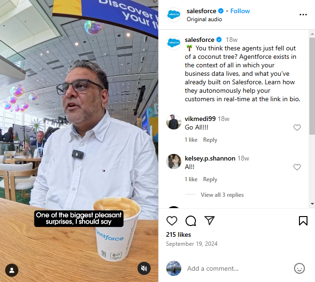Click scrollbar up arrow in comments
Image resolution: width=315 pixels, height=282 pixels.
pyautogui.click(x=312, y=34)
